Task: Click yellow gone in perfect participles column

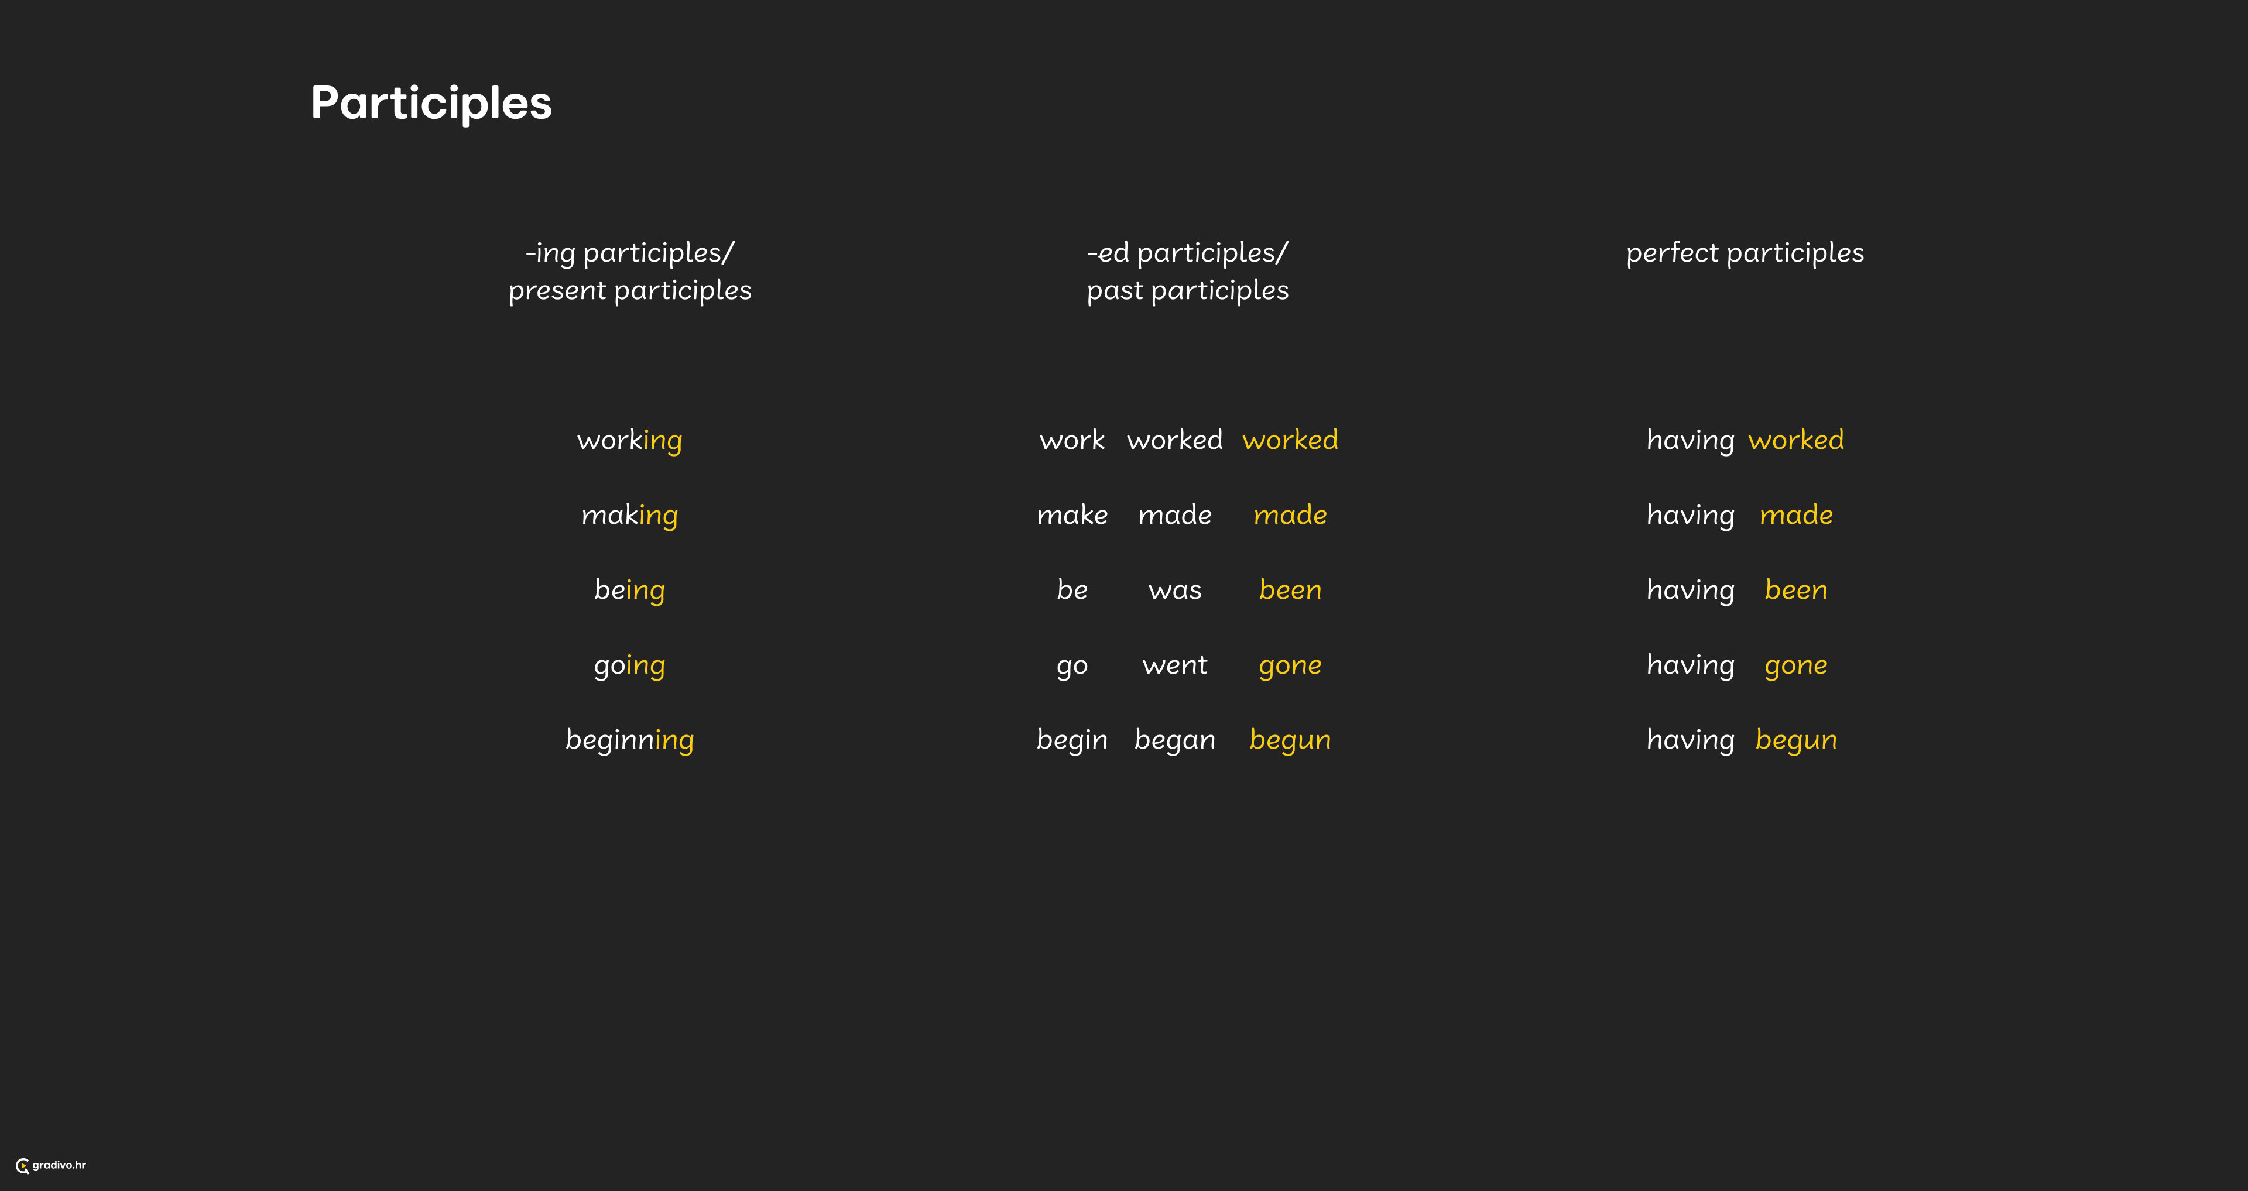Action: click(1796, 666)
